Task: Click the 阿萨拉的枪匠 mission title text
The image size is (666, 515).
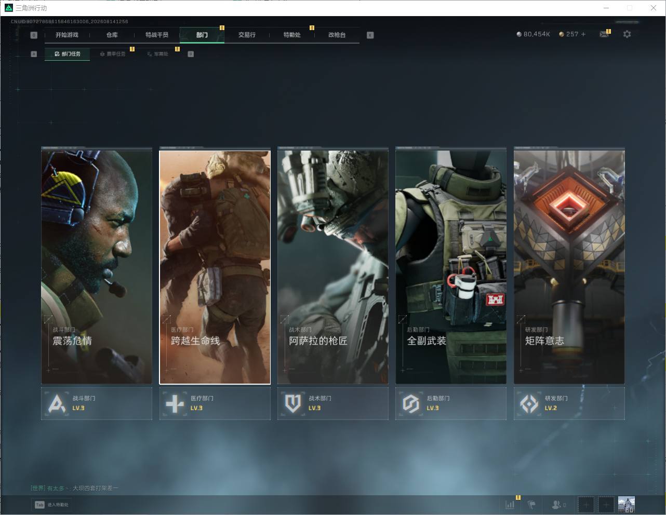Action: point(318,341)
